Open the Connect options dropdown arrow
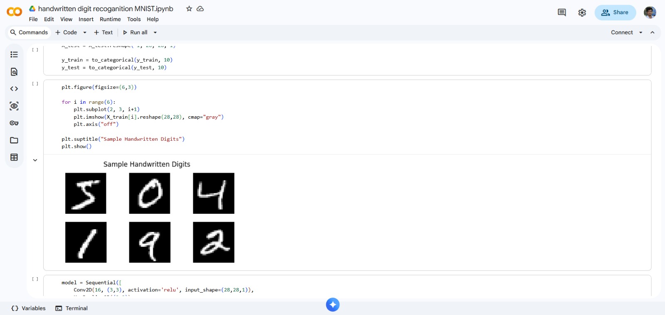The height and width of the screenshot is (315, 665). pos(640,32)
